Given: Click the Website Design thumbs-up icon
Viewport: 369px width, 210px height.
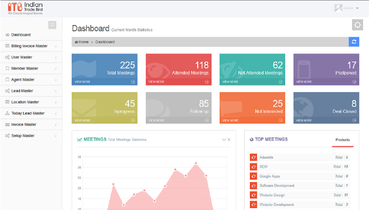Looking at the screenshot, I should tap(253, 195).
